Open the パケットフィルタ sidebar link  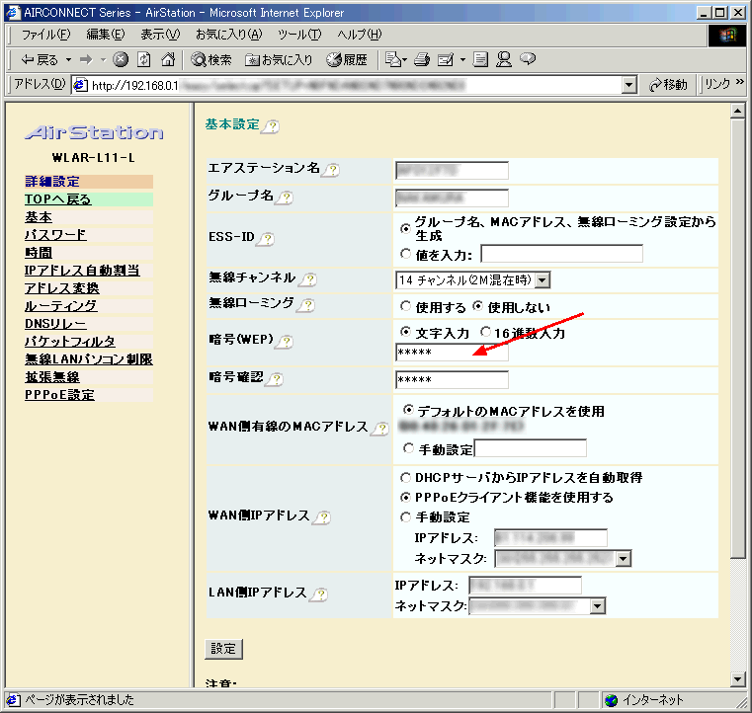point(70,341)
